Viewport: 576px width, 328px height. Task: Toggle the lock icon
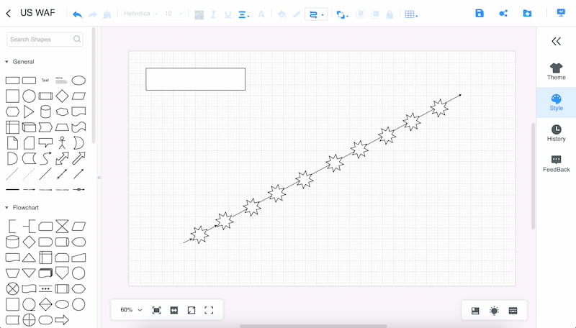click(390, 14)
